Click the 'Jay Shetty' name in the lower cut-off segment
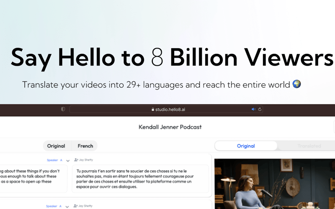Viewport: 335px width, 209px height. click(x=85, y=206)
